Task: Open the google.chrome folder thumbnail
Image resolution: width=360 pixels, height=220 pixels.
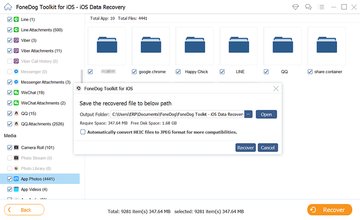Action: 151,46
